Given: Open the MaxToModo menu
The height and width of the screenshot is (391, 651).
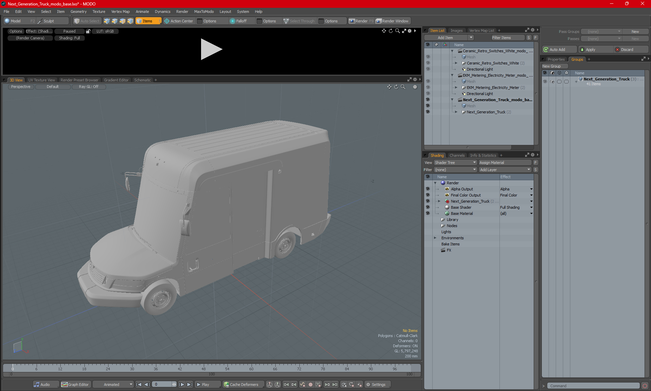Looking at the screenshot, I should [204, 12].
